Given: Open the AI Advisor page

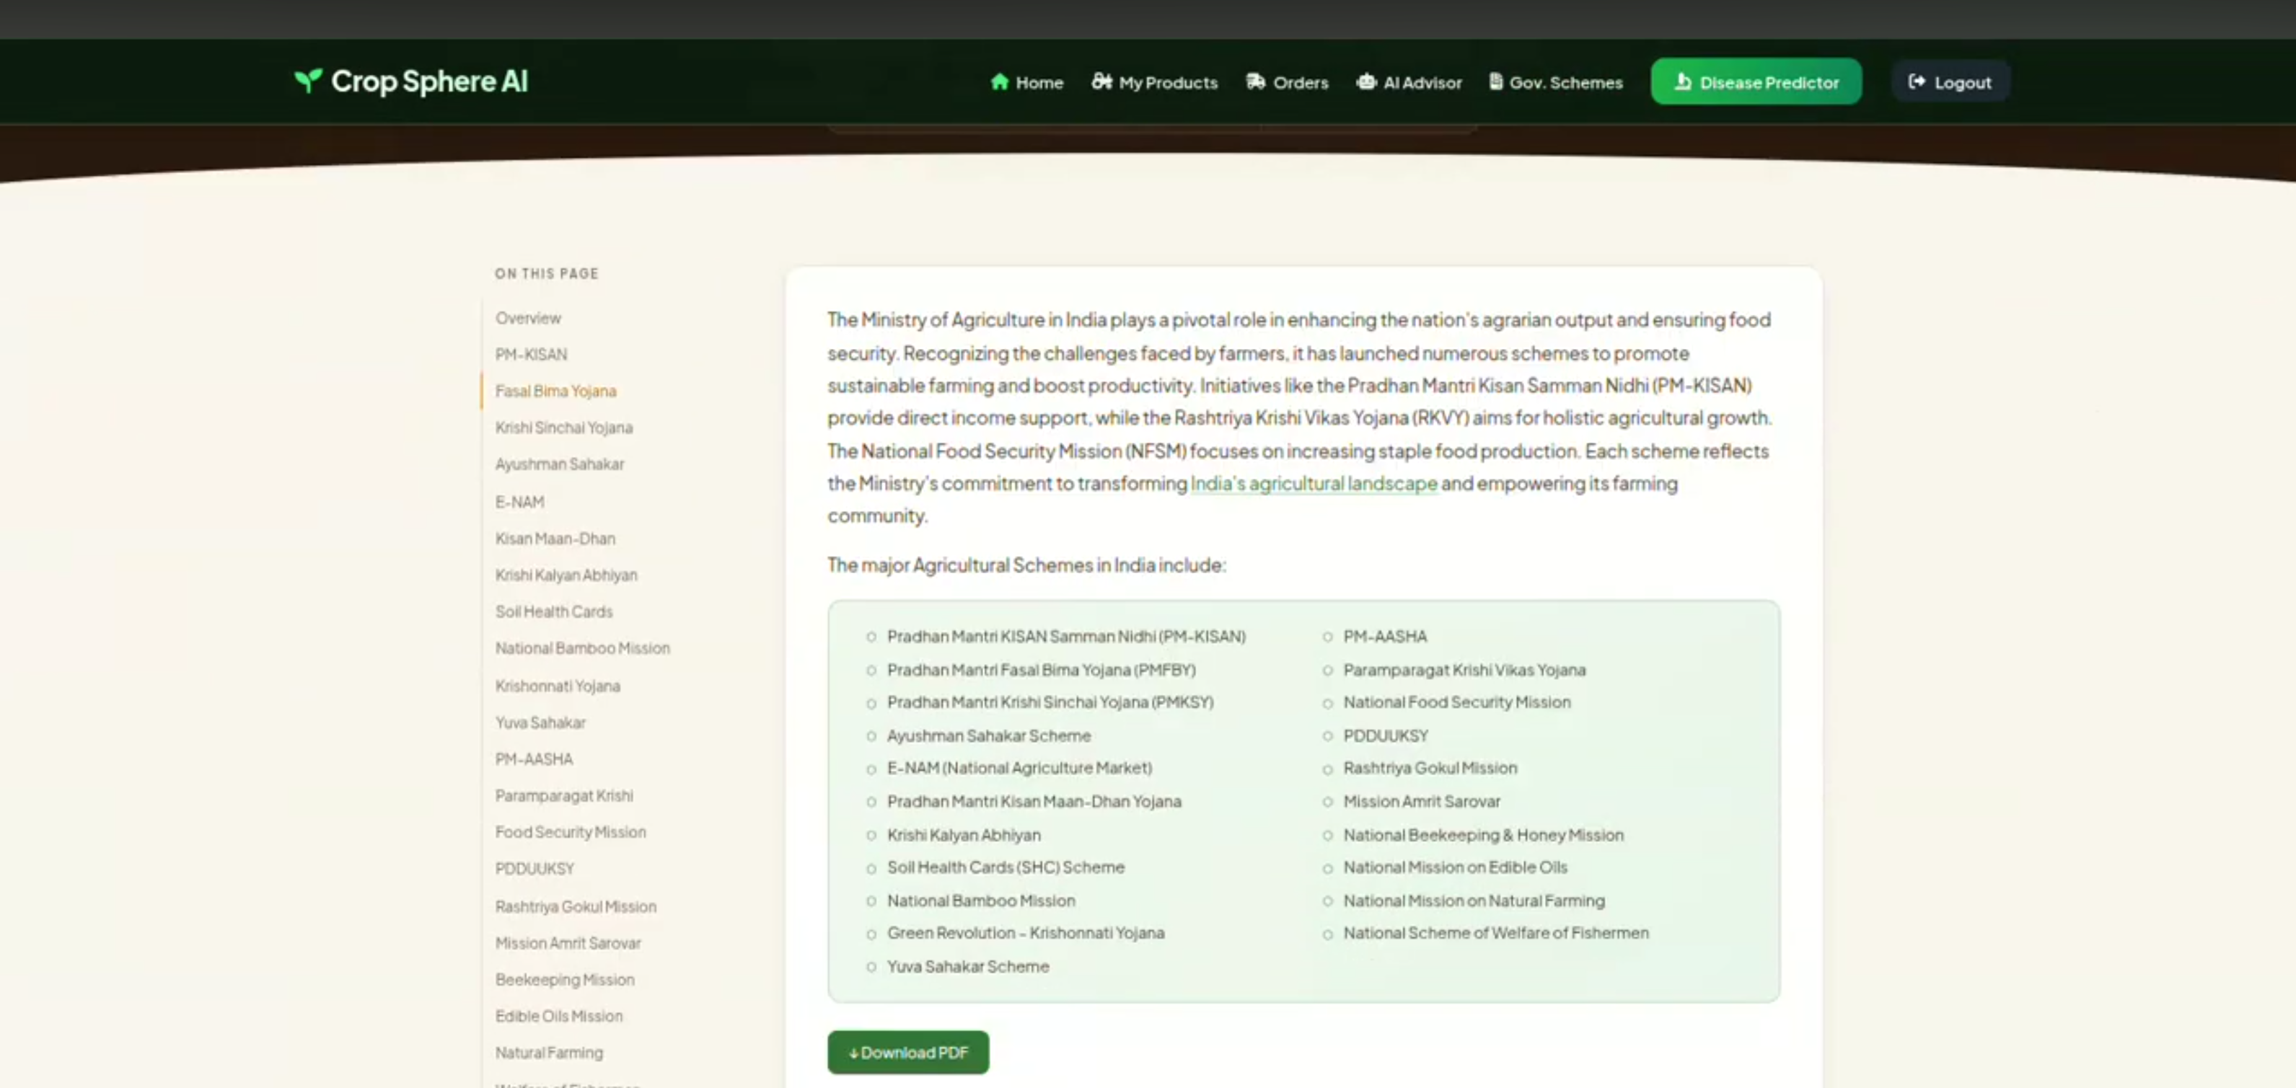Looking at the screenshot, I should [x=1408, y=82].
